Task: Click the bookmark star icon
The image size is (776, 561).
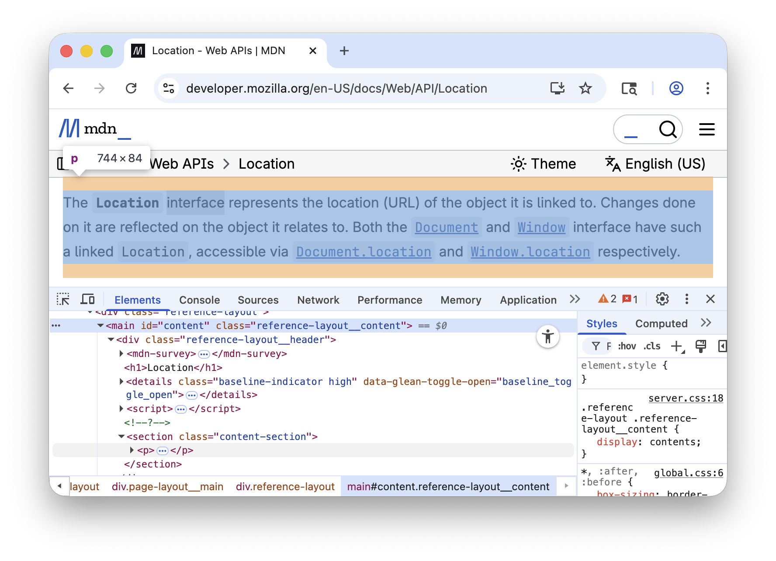Action: (585, 89)
